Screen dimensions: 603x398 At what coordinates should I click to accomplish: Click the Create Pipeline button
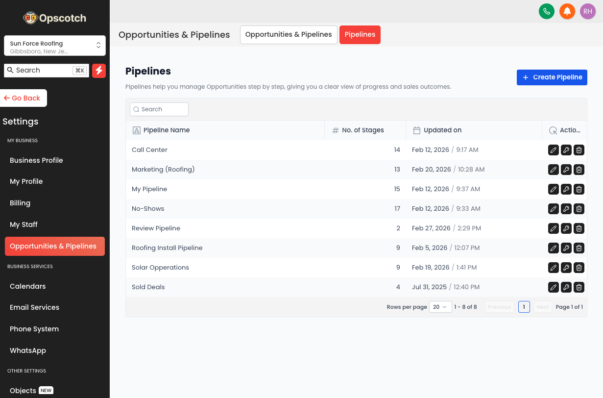point(552,77)
